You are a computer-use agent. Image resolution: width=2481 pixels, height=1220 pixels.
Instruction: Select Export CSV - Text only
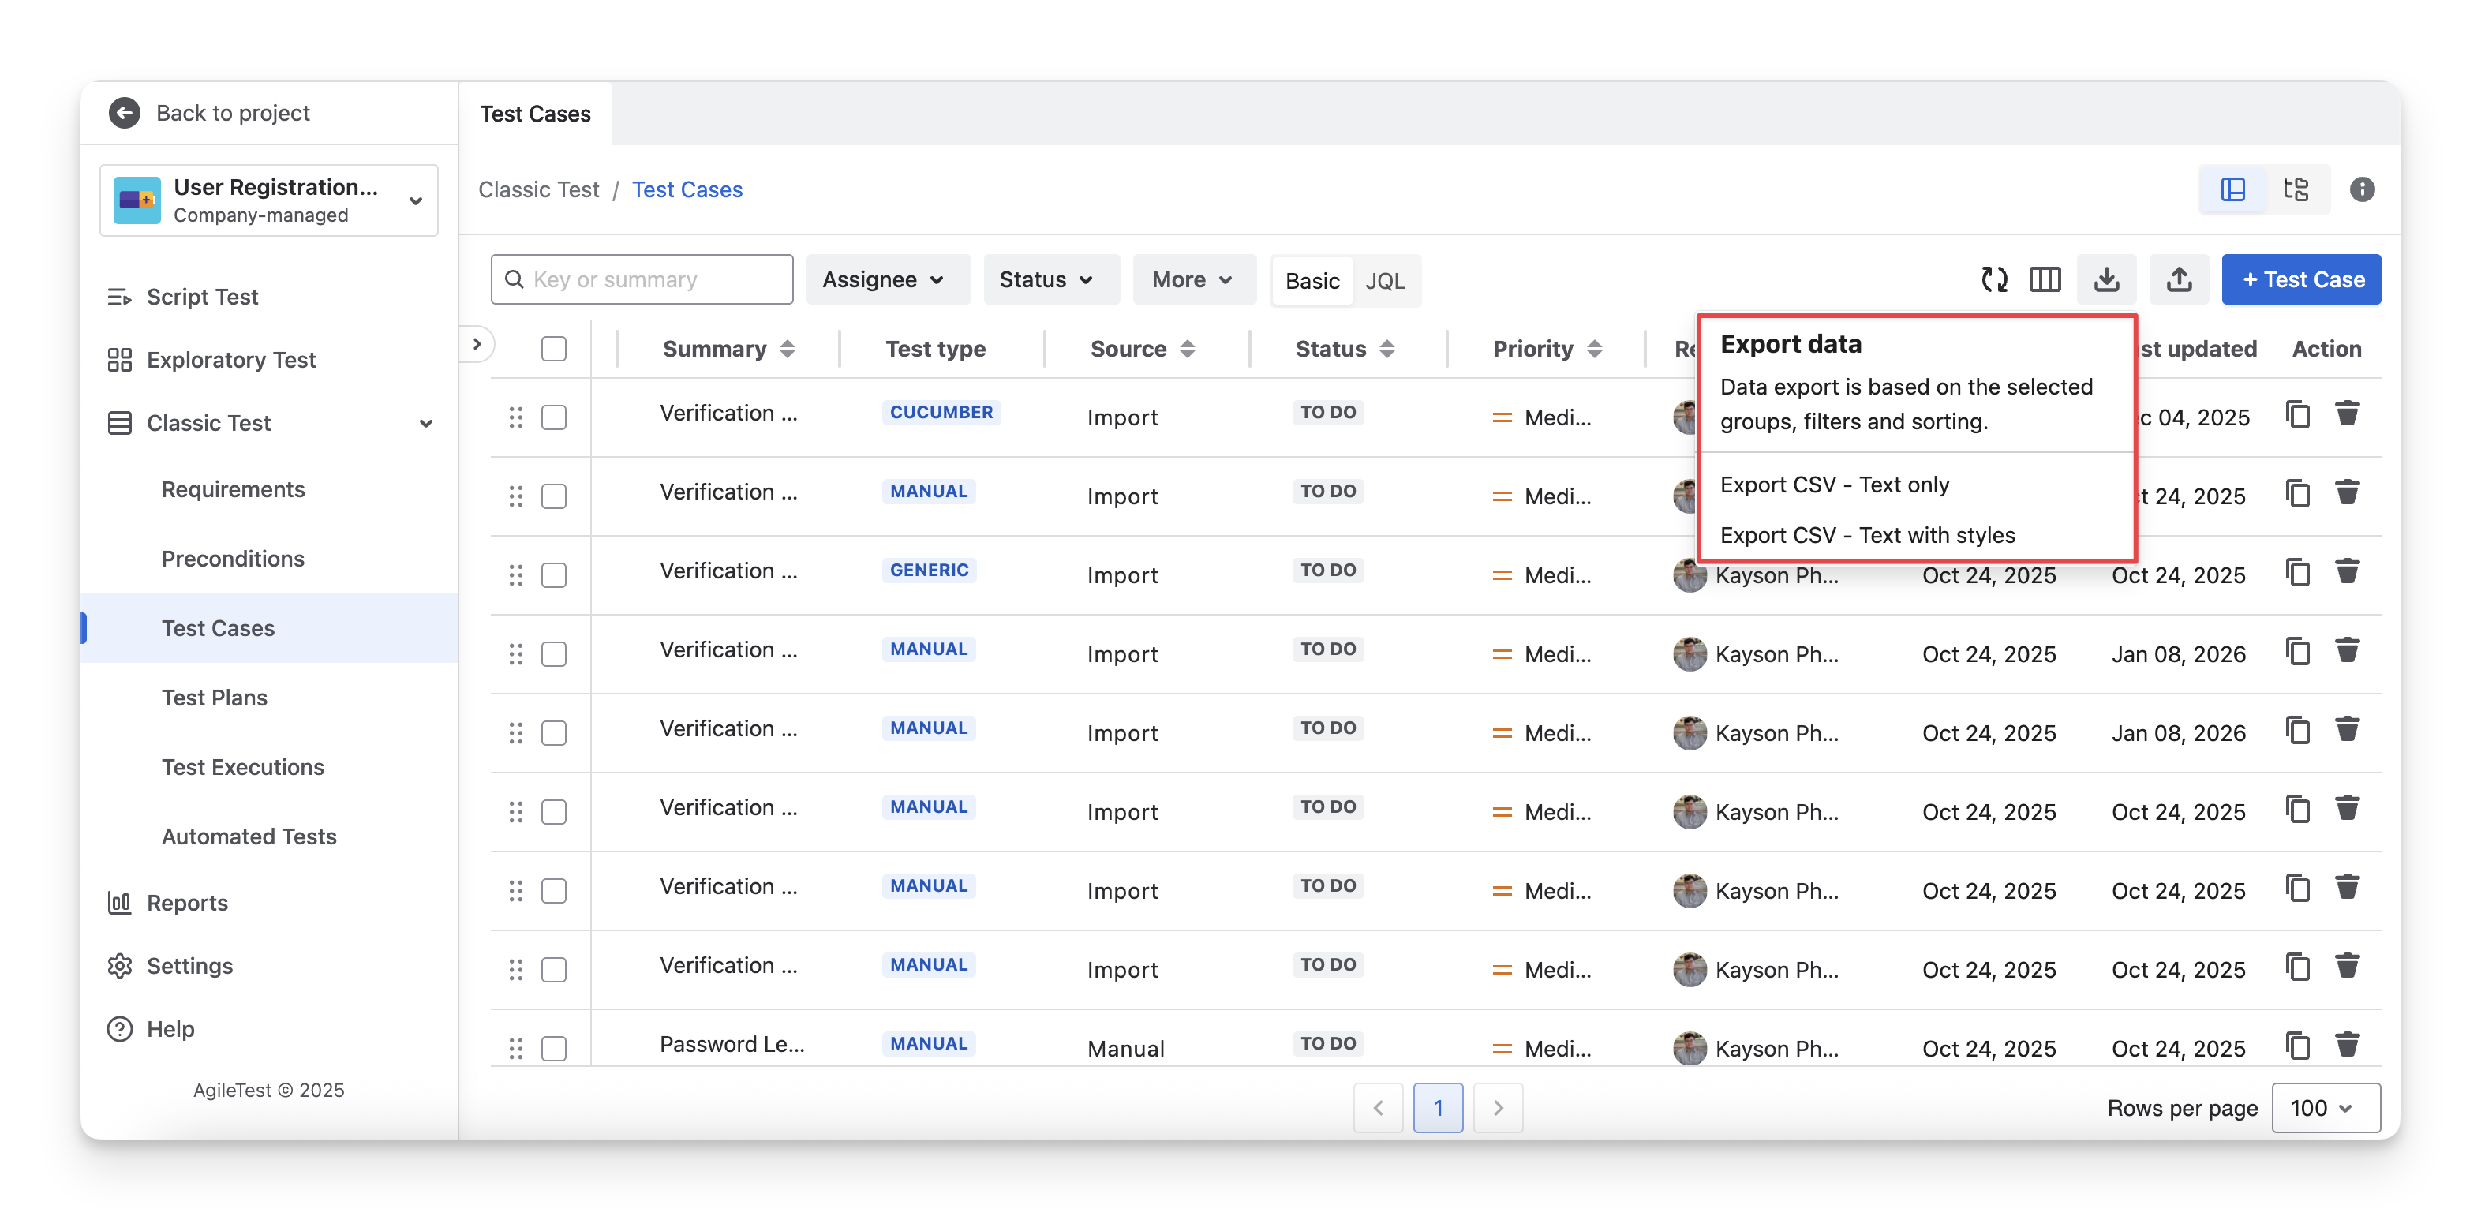pyautogui.click(x=1834, y=485)
